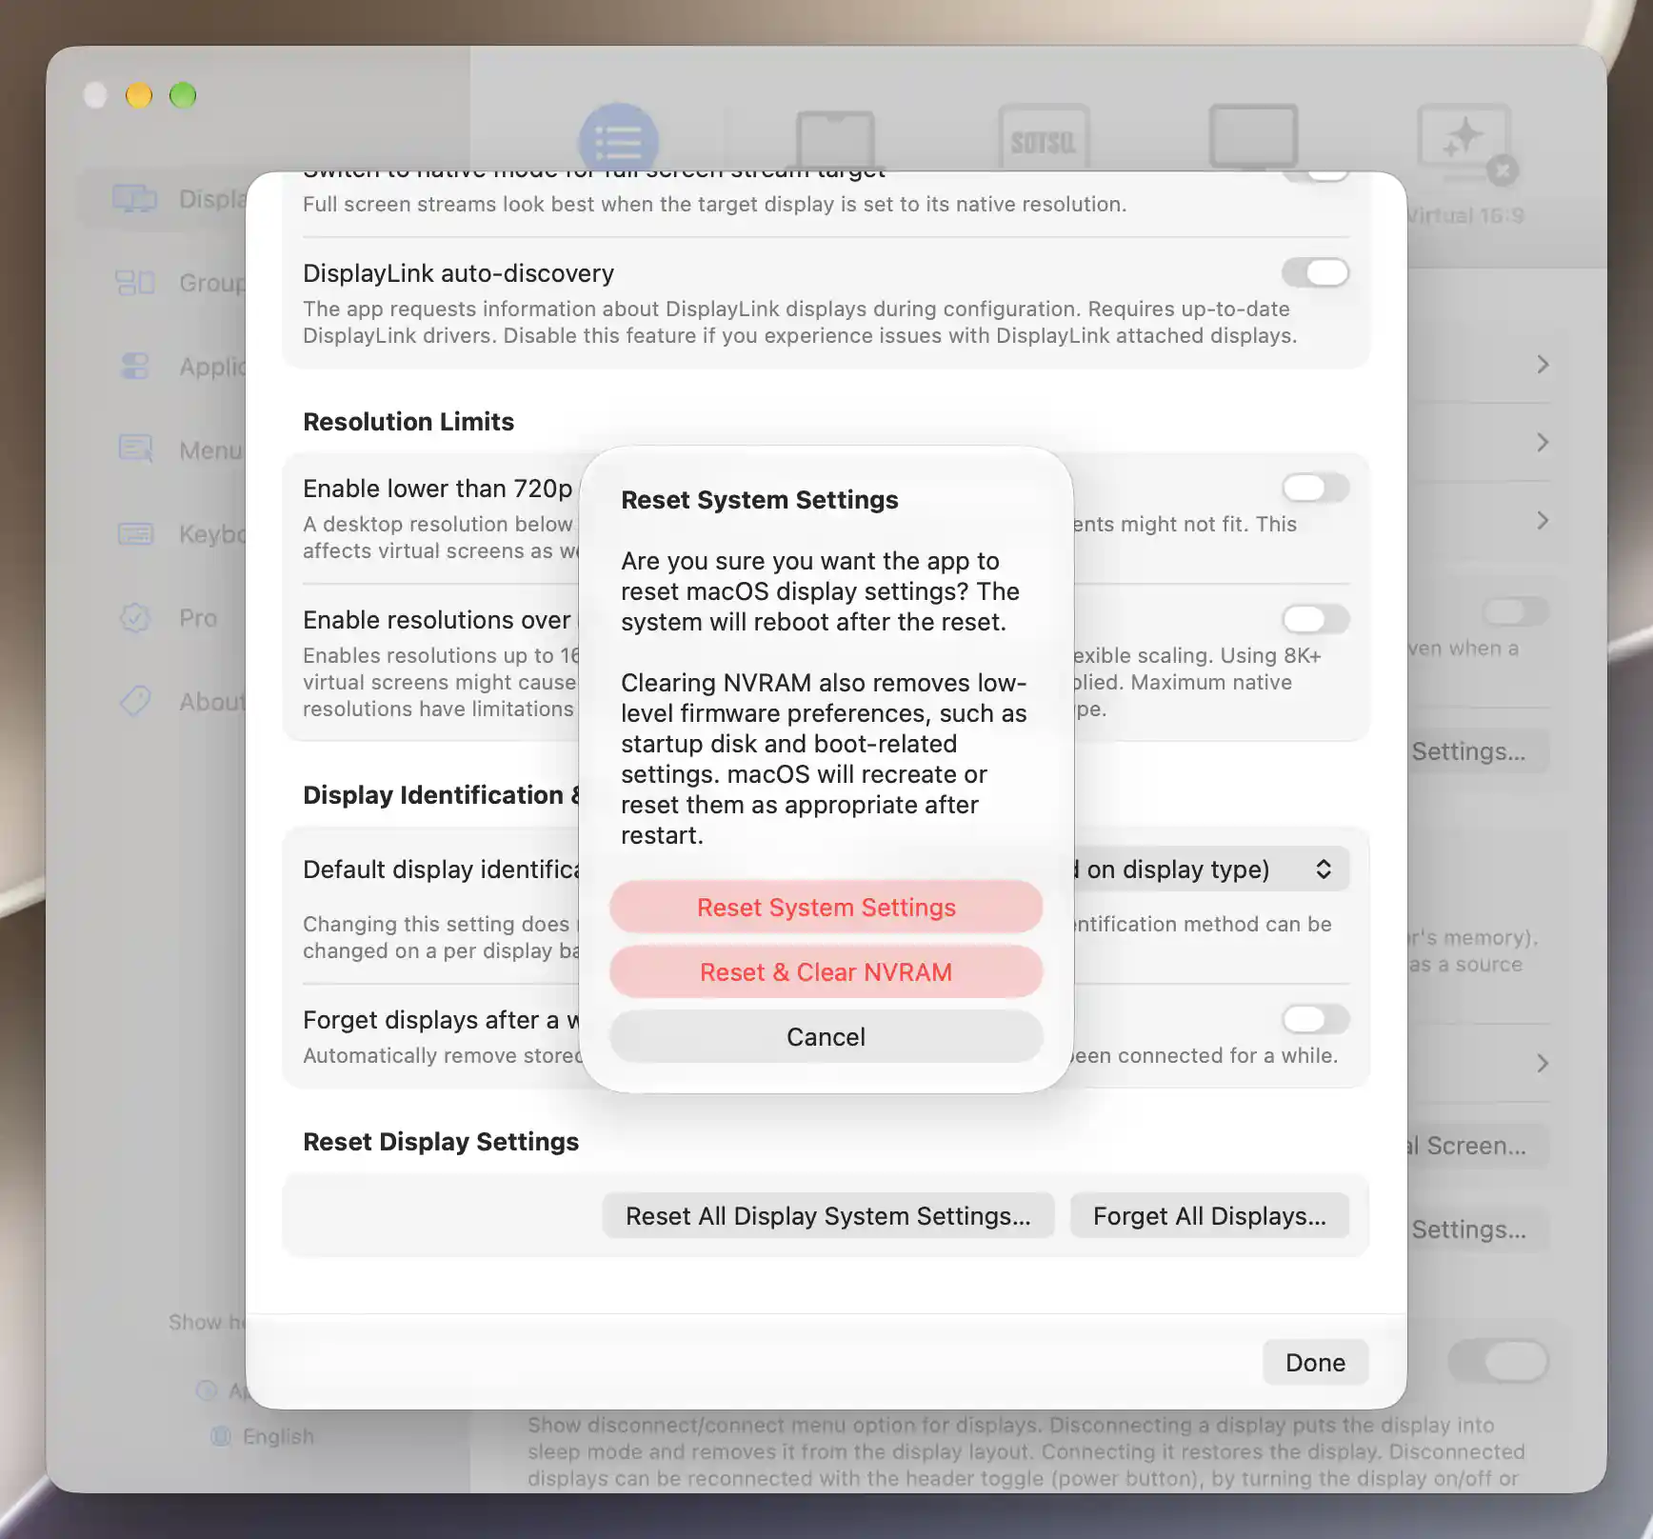Expand third chevron row in background window
Screen dimensions: 1653x1539
(x=1543, y=521)
